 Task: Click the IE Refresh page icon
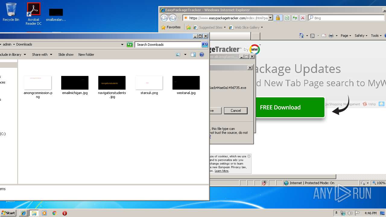point(295,18)
